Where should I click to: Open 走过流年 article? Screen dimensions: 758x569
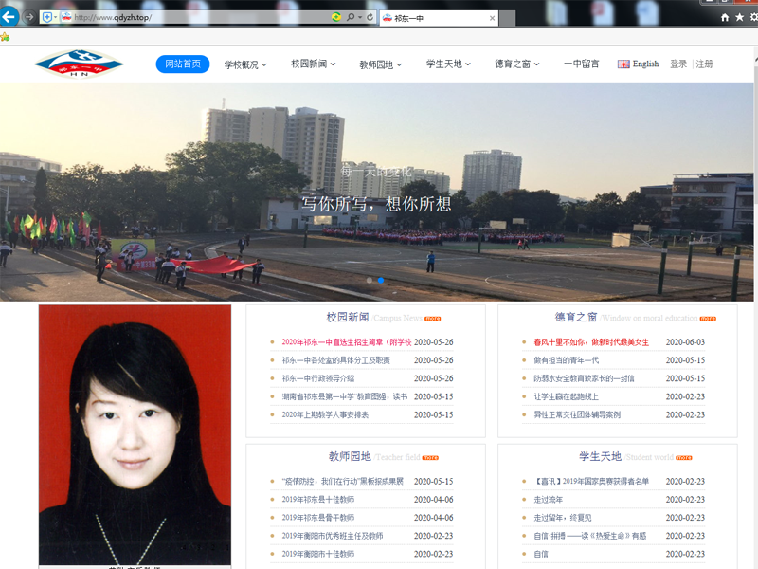click(x=549, y=500)
